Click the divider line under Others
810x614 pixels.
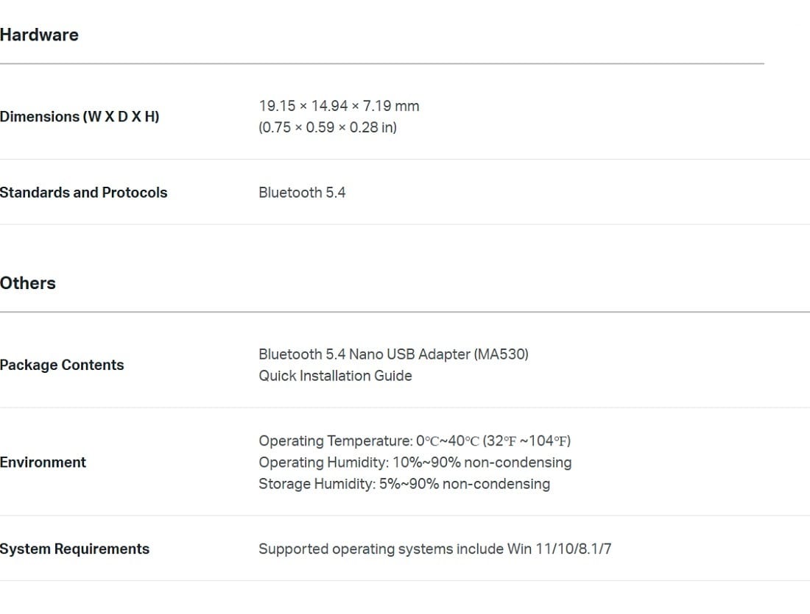pyautogui.click(x=405, y=313)
